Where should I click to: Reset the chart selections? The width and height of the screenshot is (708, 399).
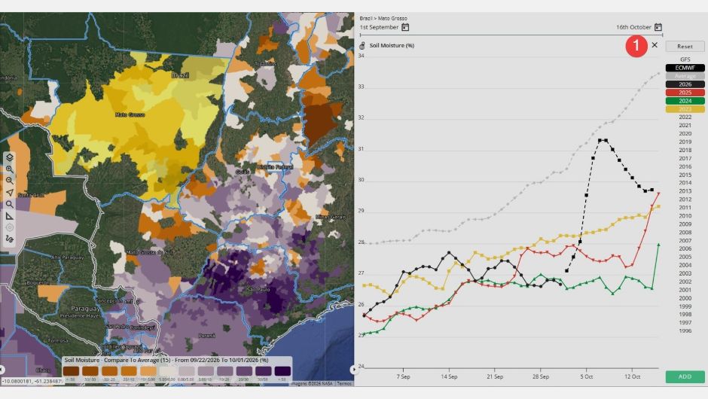pos(685,47)
